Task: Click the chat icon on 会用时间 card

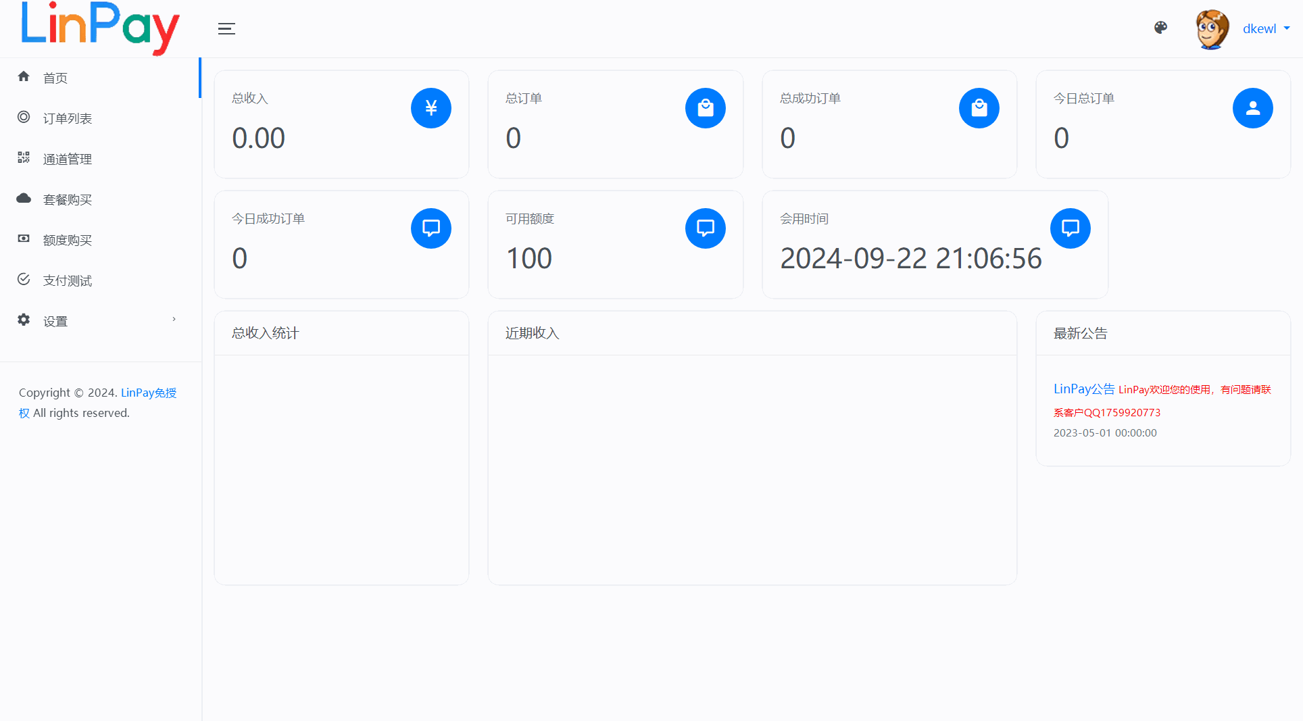Action: click(x=1070, y=228)
